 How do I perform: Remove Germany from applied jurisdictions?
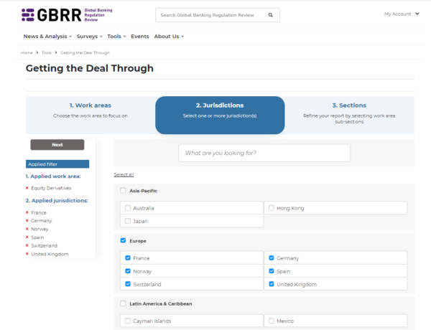(27, 220)
